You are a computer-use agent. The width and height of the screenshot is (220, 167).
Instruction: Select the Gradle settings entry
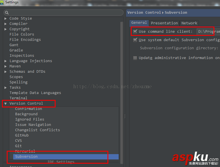[16, 50]
